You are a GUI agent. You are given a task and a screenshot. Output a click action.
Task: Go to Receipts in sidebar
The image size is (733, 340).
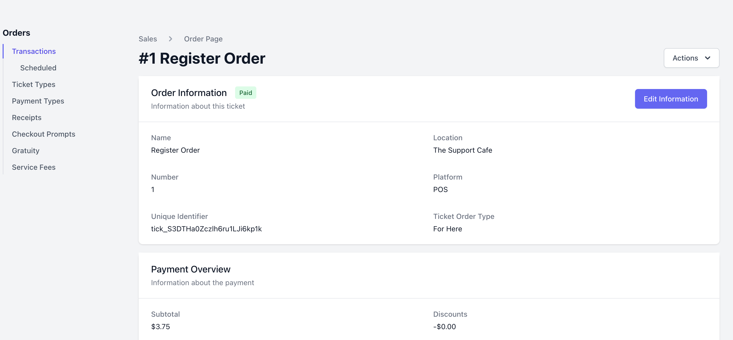coord(27,117)
